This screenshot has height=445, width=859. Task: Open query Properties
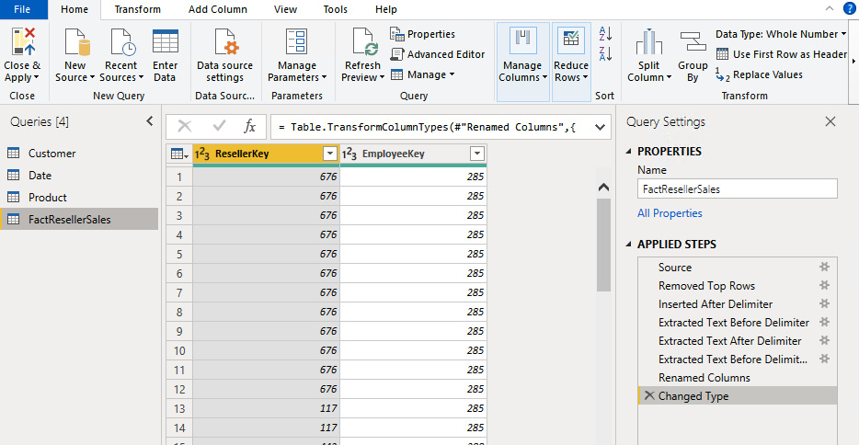[x=422, y=34]
